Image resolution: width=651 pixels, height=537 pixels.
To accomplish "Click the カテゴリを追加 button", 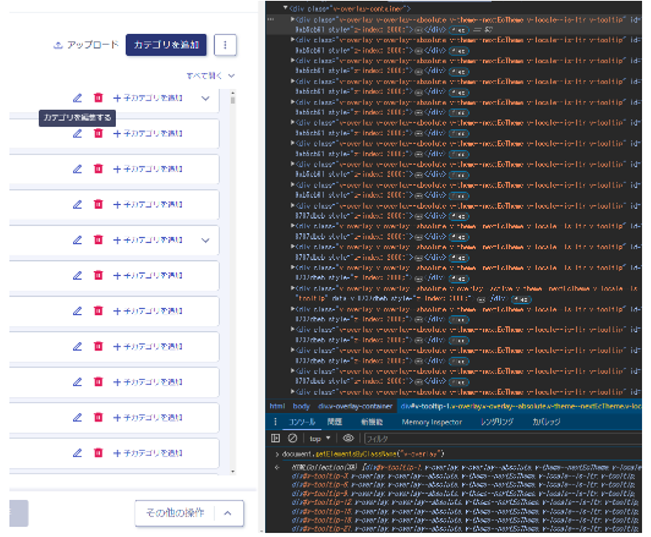I will coord(166,45).
